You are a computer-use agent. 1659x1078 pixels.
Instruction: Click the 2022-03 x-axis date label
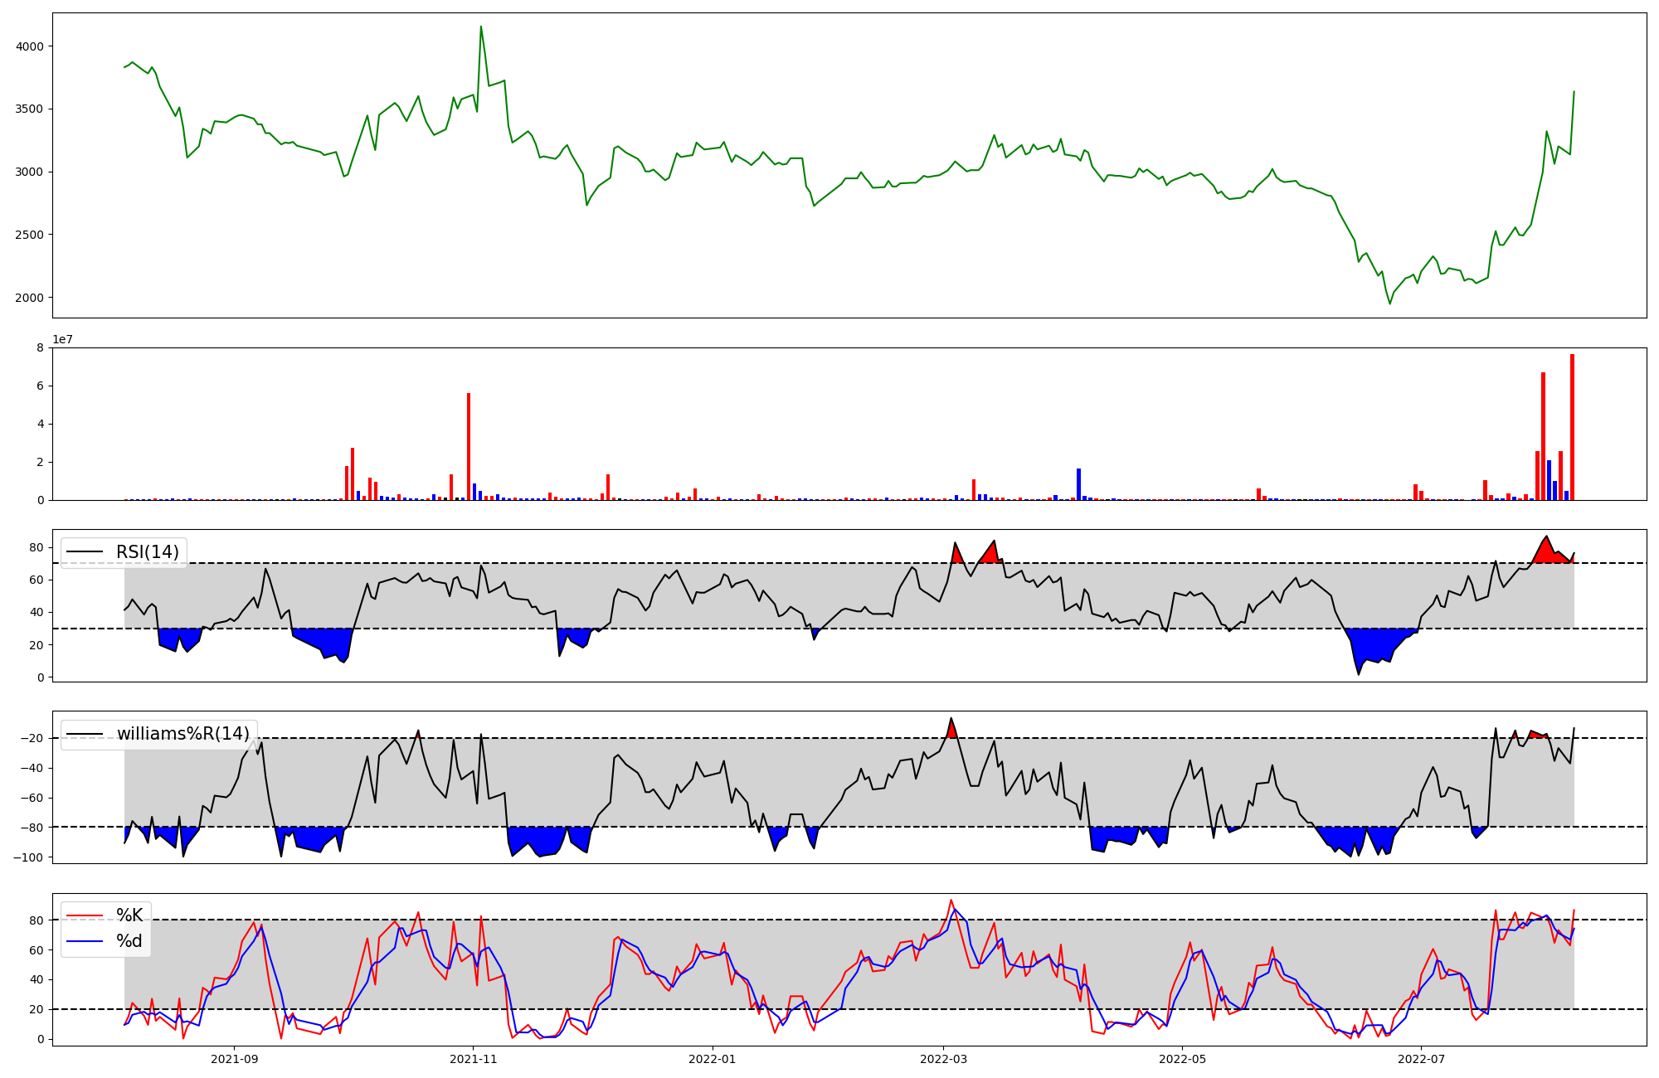click(x=944, y=1059)
